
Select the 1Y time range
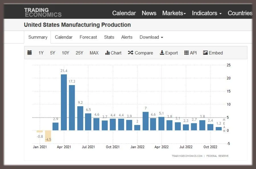(x=41, y=53)
